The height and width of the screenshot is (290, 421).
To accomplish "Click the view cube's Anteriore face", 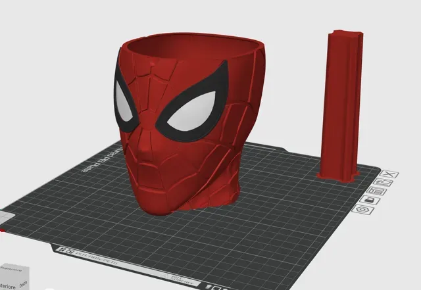I will [8, 285].
